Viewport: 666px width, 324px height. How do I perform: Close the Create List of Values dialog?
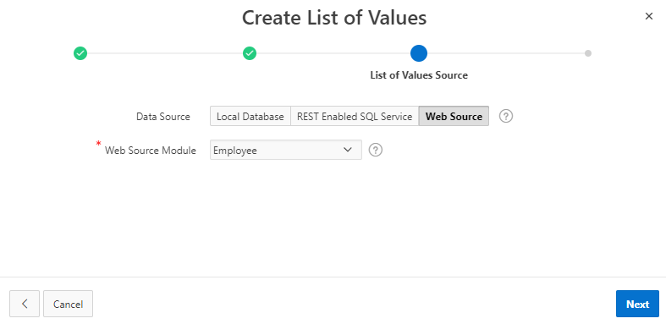click(648, 16)
